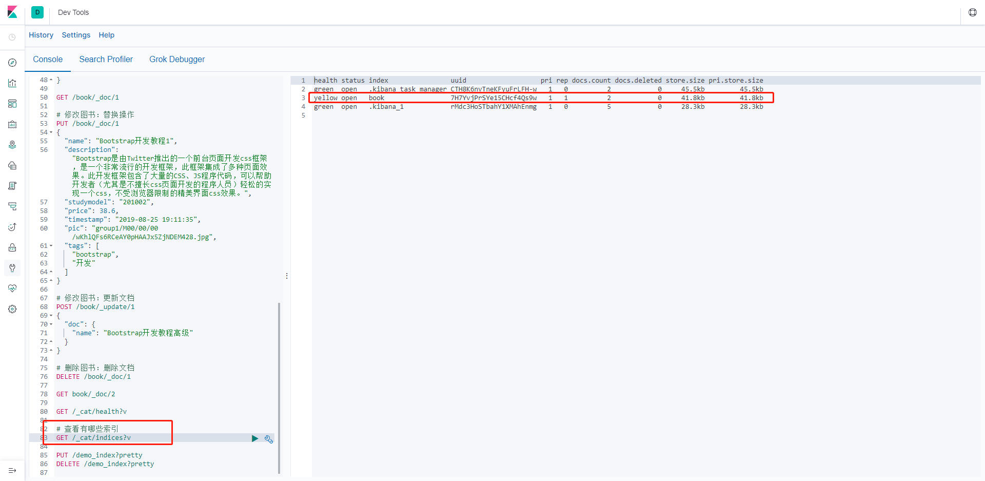Open Maps from the sidebar
Screen dimensions: 985x481
tap(12, 145)
